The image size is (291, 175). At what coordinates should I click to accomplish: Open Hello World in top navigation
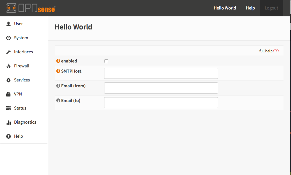(x=225, y=8)
